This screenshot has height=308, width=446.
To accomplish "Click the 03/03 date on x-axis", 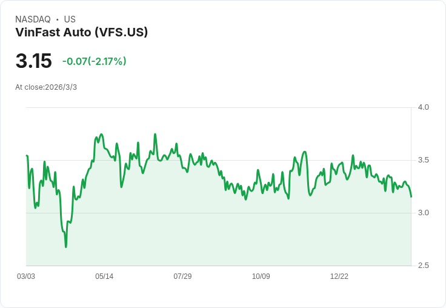I will pos(26,276).
